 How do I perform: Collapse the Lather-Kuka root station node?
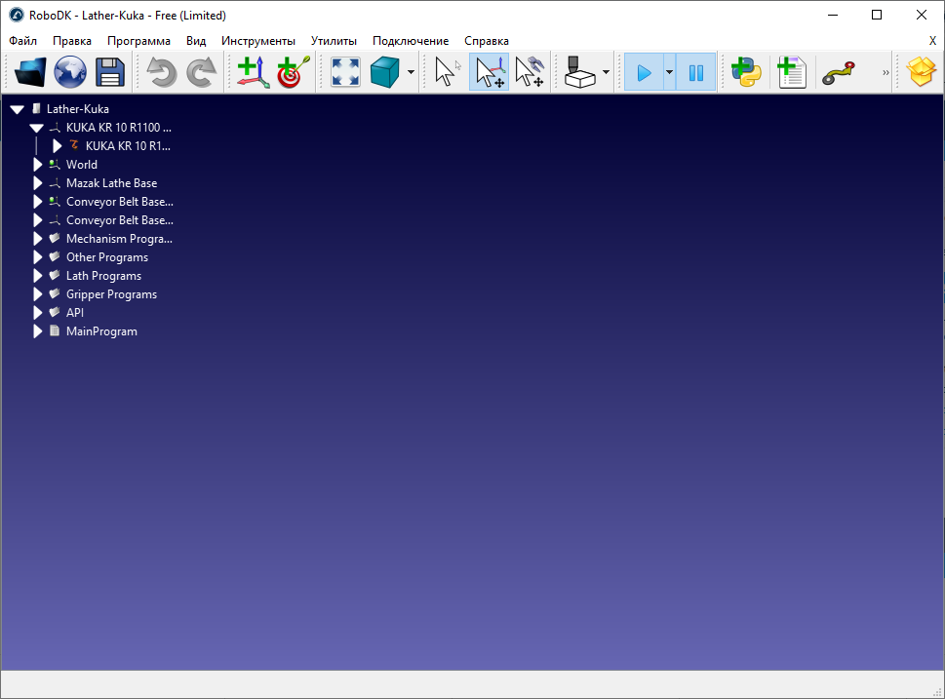click(x=17, y=109)
